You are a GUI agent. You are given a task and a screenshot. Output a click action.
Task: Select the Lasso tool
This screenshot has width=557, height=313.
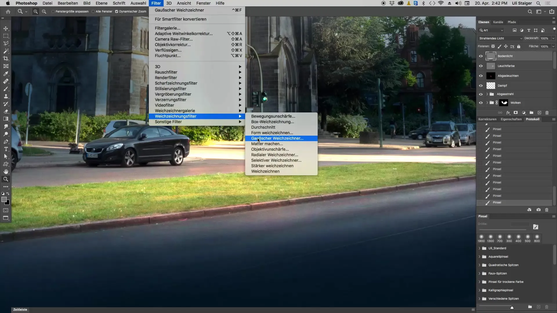pos(6,43)
